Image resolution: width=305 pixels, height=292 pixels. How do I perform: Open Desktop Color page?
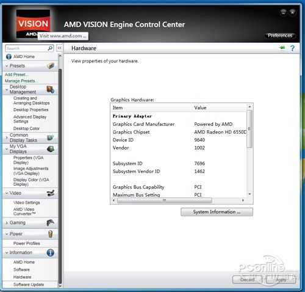[x=26, y=128]
